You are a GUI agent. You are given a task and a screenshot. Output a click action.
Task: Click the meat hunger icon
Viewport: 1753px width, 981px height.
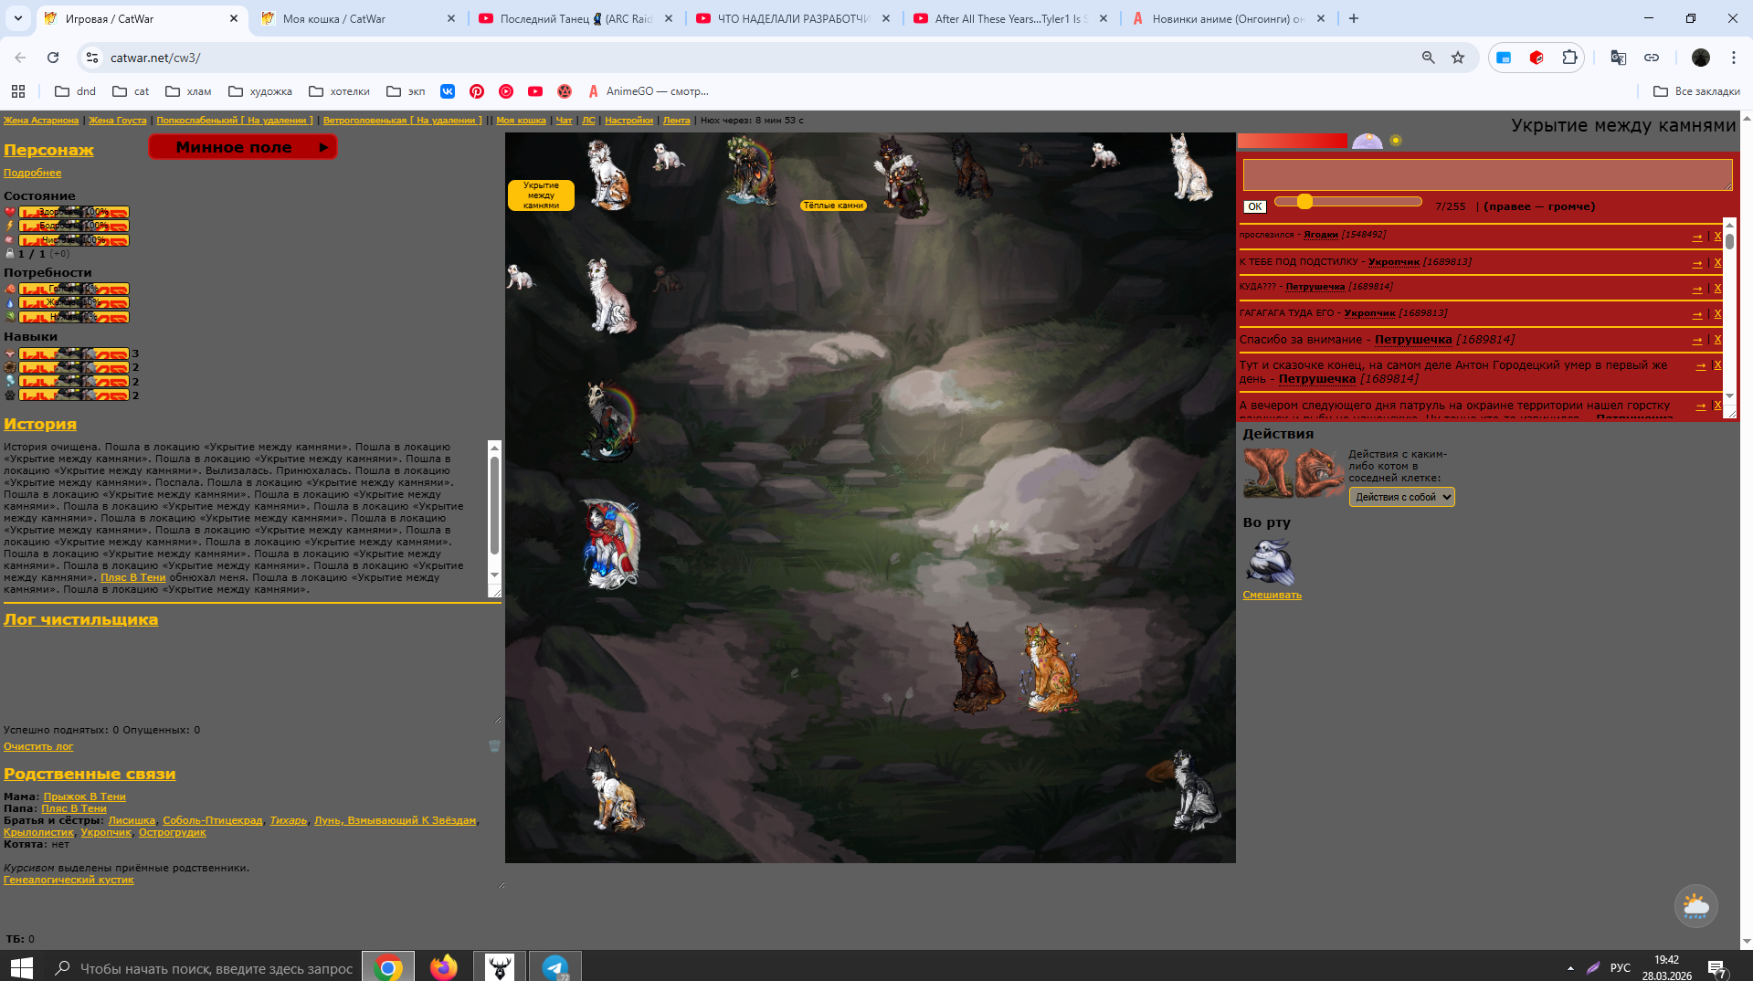[10, 289]
